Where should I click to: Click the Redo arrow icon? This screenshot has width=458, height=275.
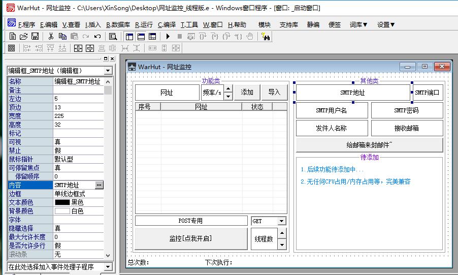[x=86, y=37]
